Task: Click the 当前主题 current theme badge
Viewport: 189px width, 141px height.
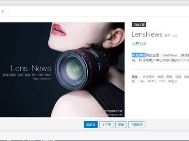Action: tap(139, 25)
